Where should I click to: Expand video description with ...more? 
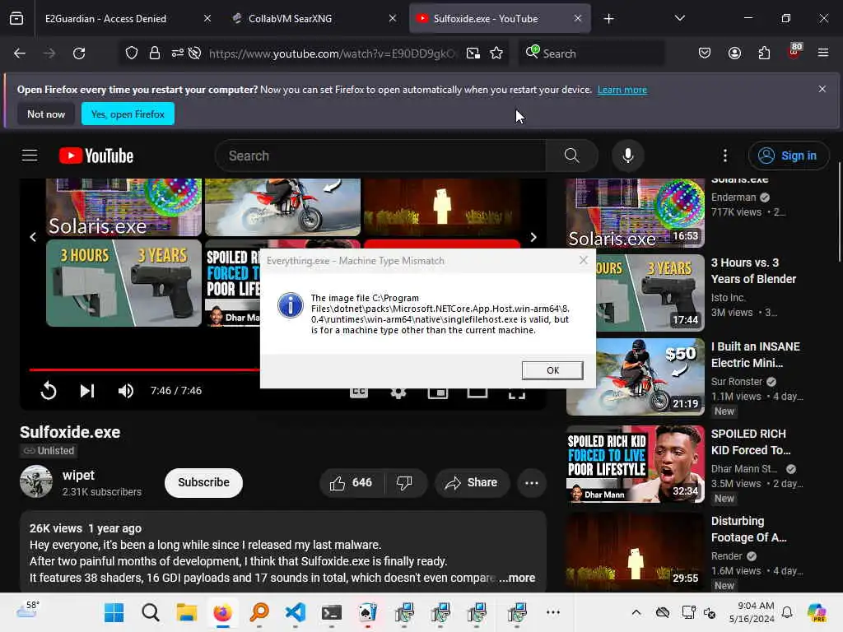click(x=517, y=578)
